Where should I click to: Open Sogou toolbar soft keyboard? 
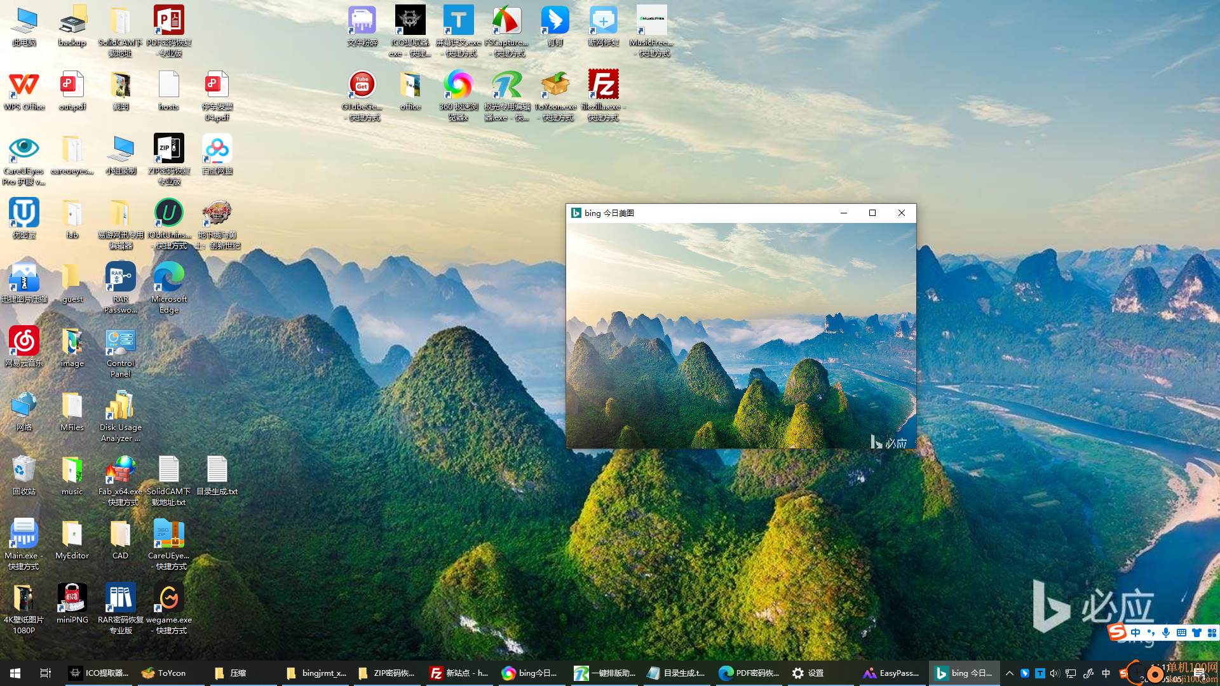(x=1181, y=633)
